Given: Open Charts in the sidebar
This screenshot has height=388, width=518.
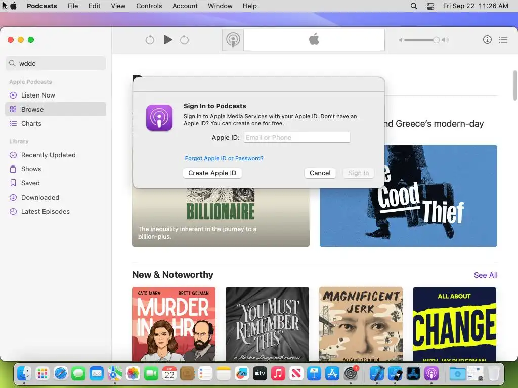Looking at the screenshot, I should [x=56, y=123].
